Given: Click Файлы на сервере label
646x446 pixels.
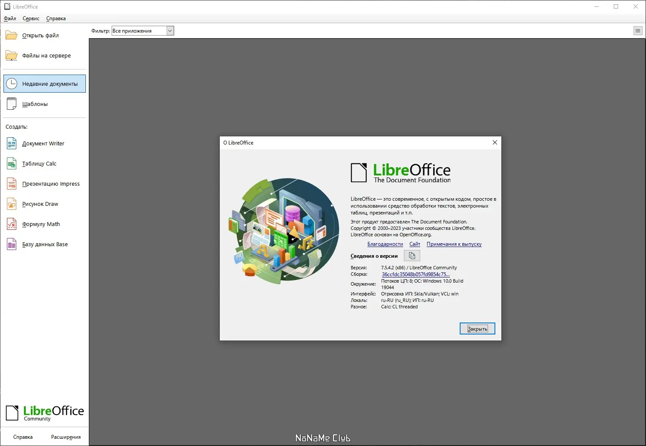Looking at the screenshot, I should tap(46, 55).
